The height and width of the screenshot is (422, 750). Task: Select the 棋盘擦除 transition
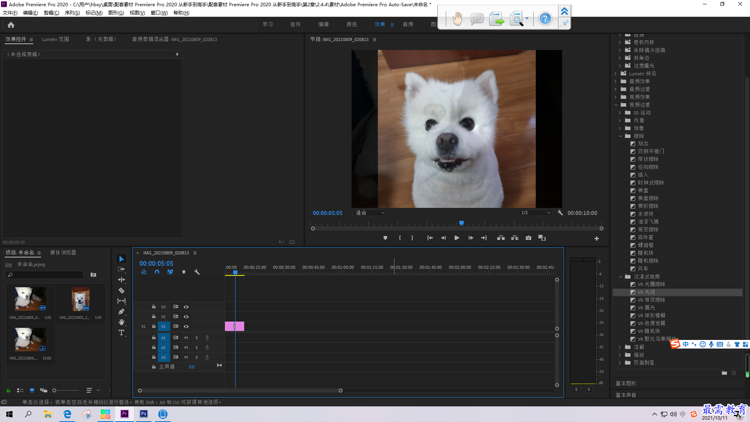648,198
